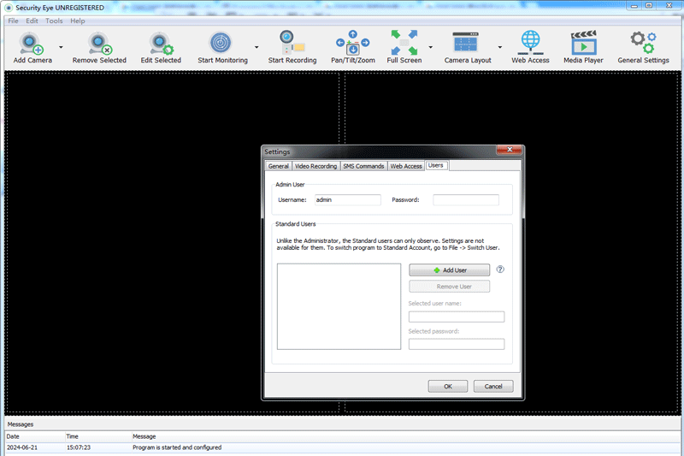Expand the Start Monitoring dropdown arrow
The width and height of the screenshot is (684, 456).
[256, 47]
